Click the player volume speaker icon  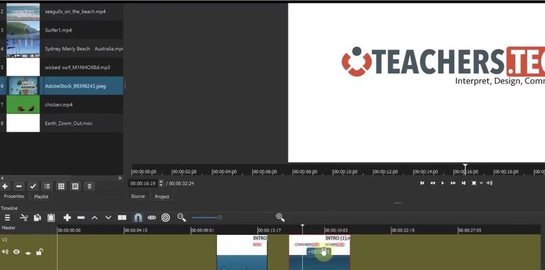(x=490, y=183)
